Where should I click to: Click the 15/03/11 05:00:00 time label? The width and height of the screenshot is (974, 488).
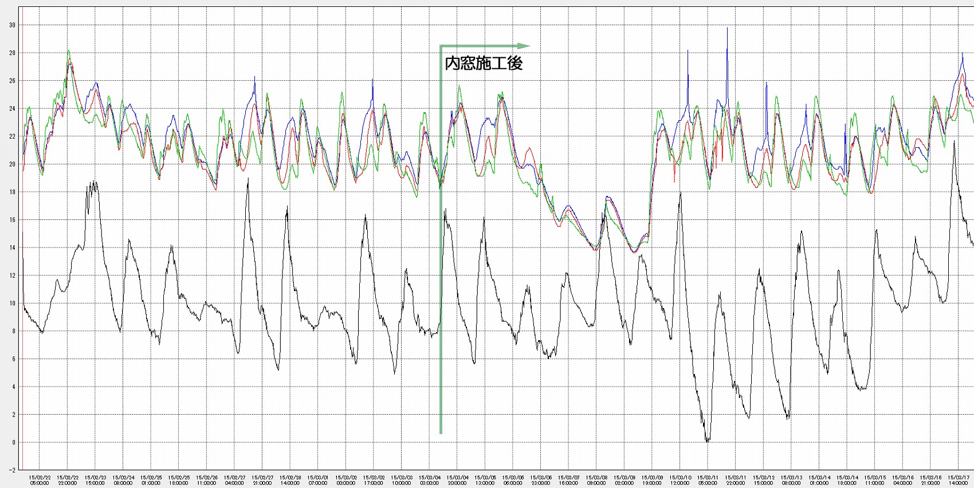click(x=708, y=480)
